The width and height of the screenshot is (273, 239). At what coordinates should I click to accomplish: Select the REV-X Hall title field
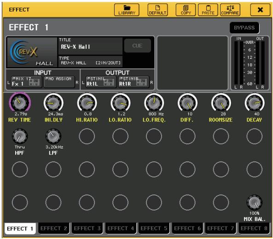90,46
